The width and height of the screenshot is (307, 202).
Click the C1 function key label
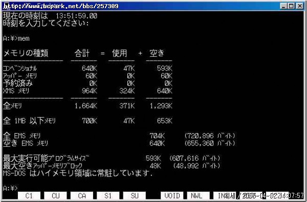(29, 195)
